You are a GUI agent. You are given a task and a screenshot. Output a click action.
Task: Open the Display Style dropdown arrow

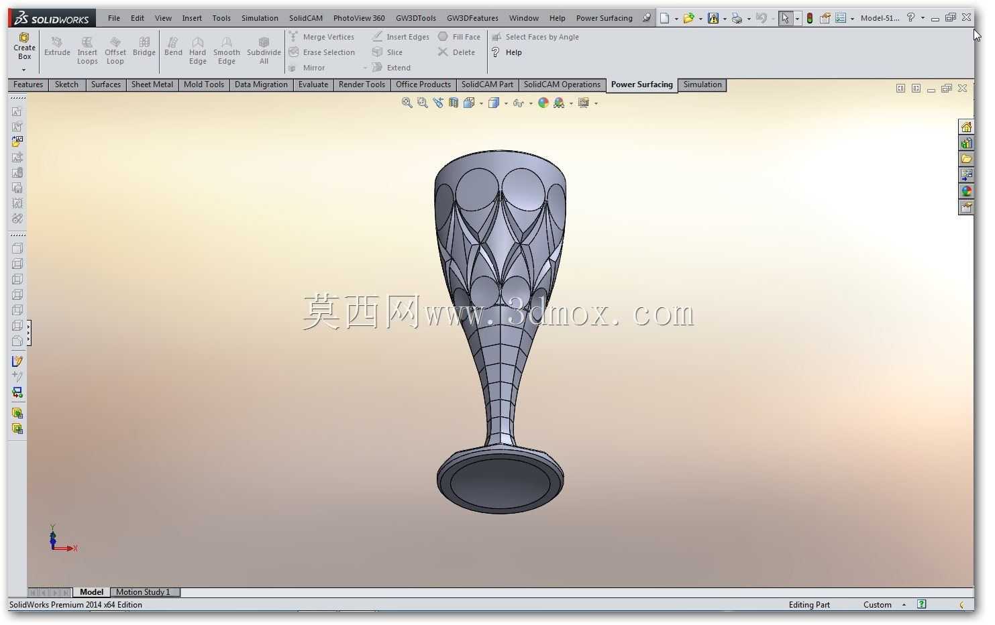point(506,103)
